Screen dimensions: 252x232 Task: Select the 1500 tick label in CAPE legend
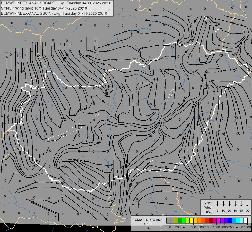216,227
